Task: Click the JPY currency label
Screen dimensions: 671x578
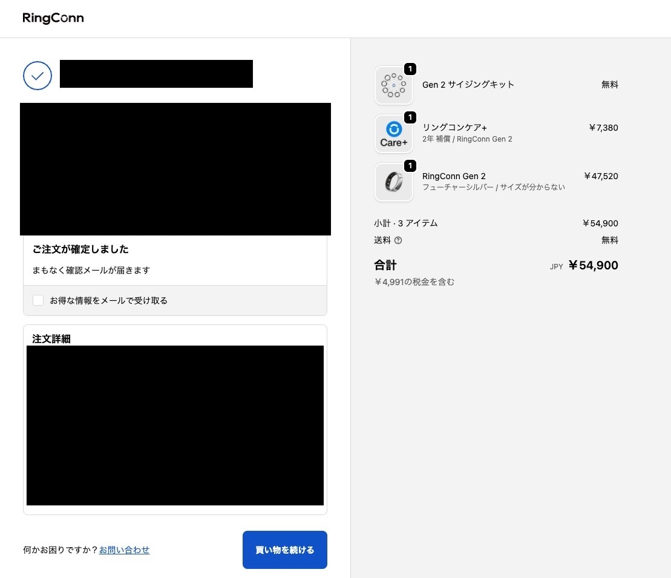Action: (x=556, y=267)
